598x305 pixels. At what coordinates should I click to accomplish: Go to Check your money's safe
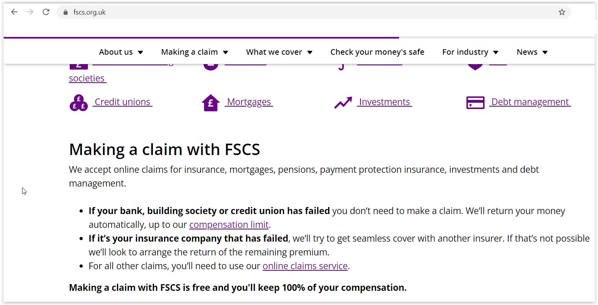tap(377, 52)
